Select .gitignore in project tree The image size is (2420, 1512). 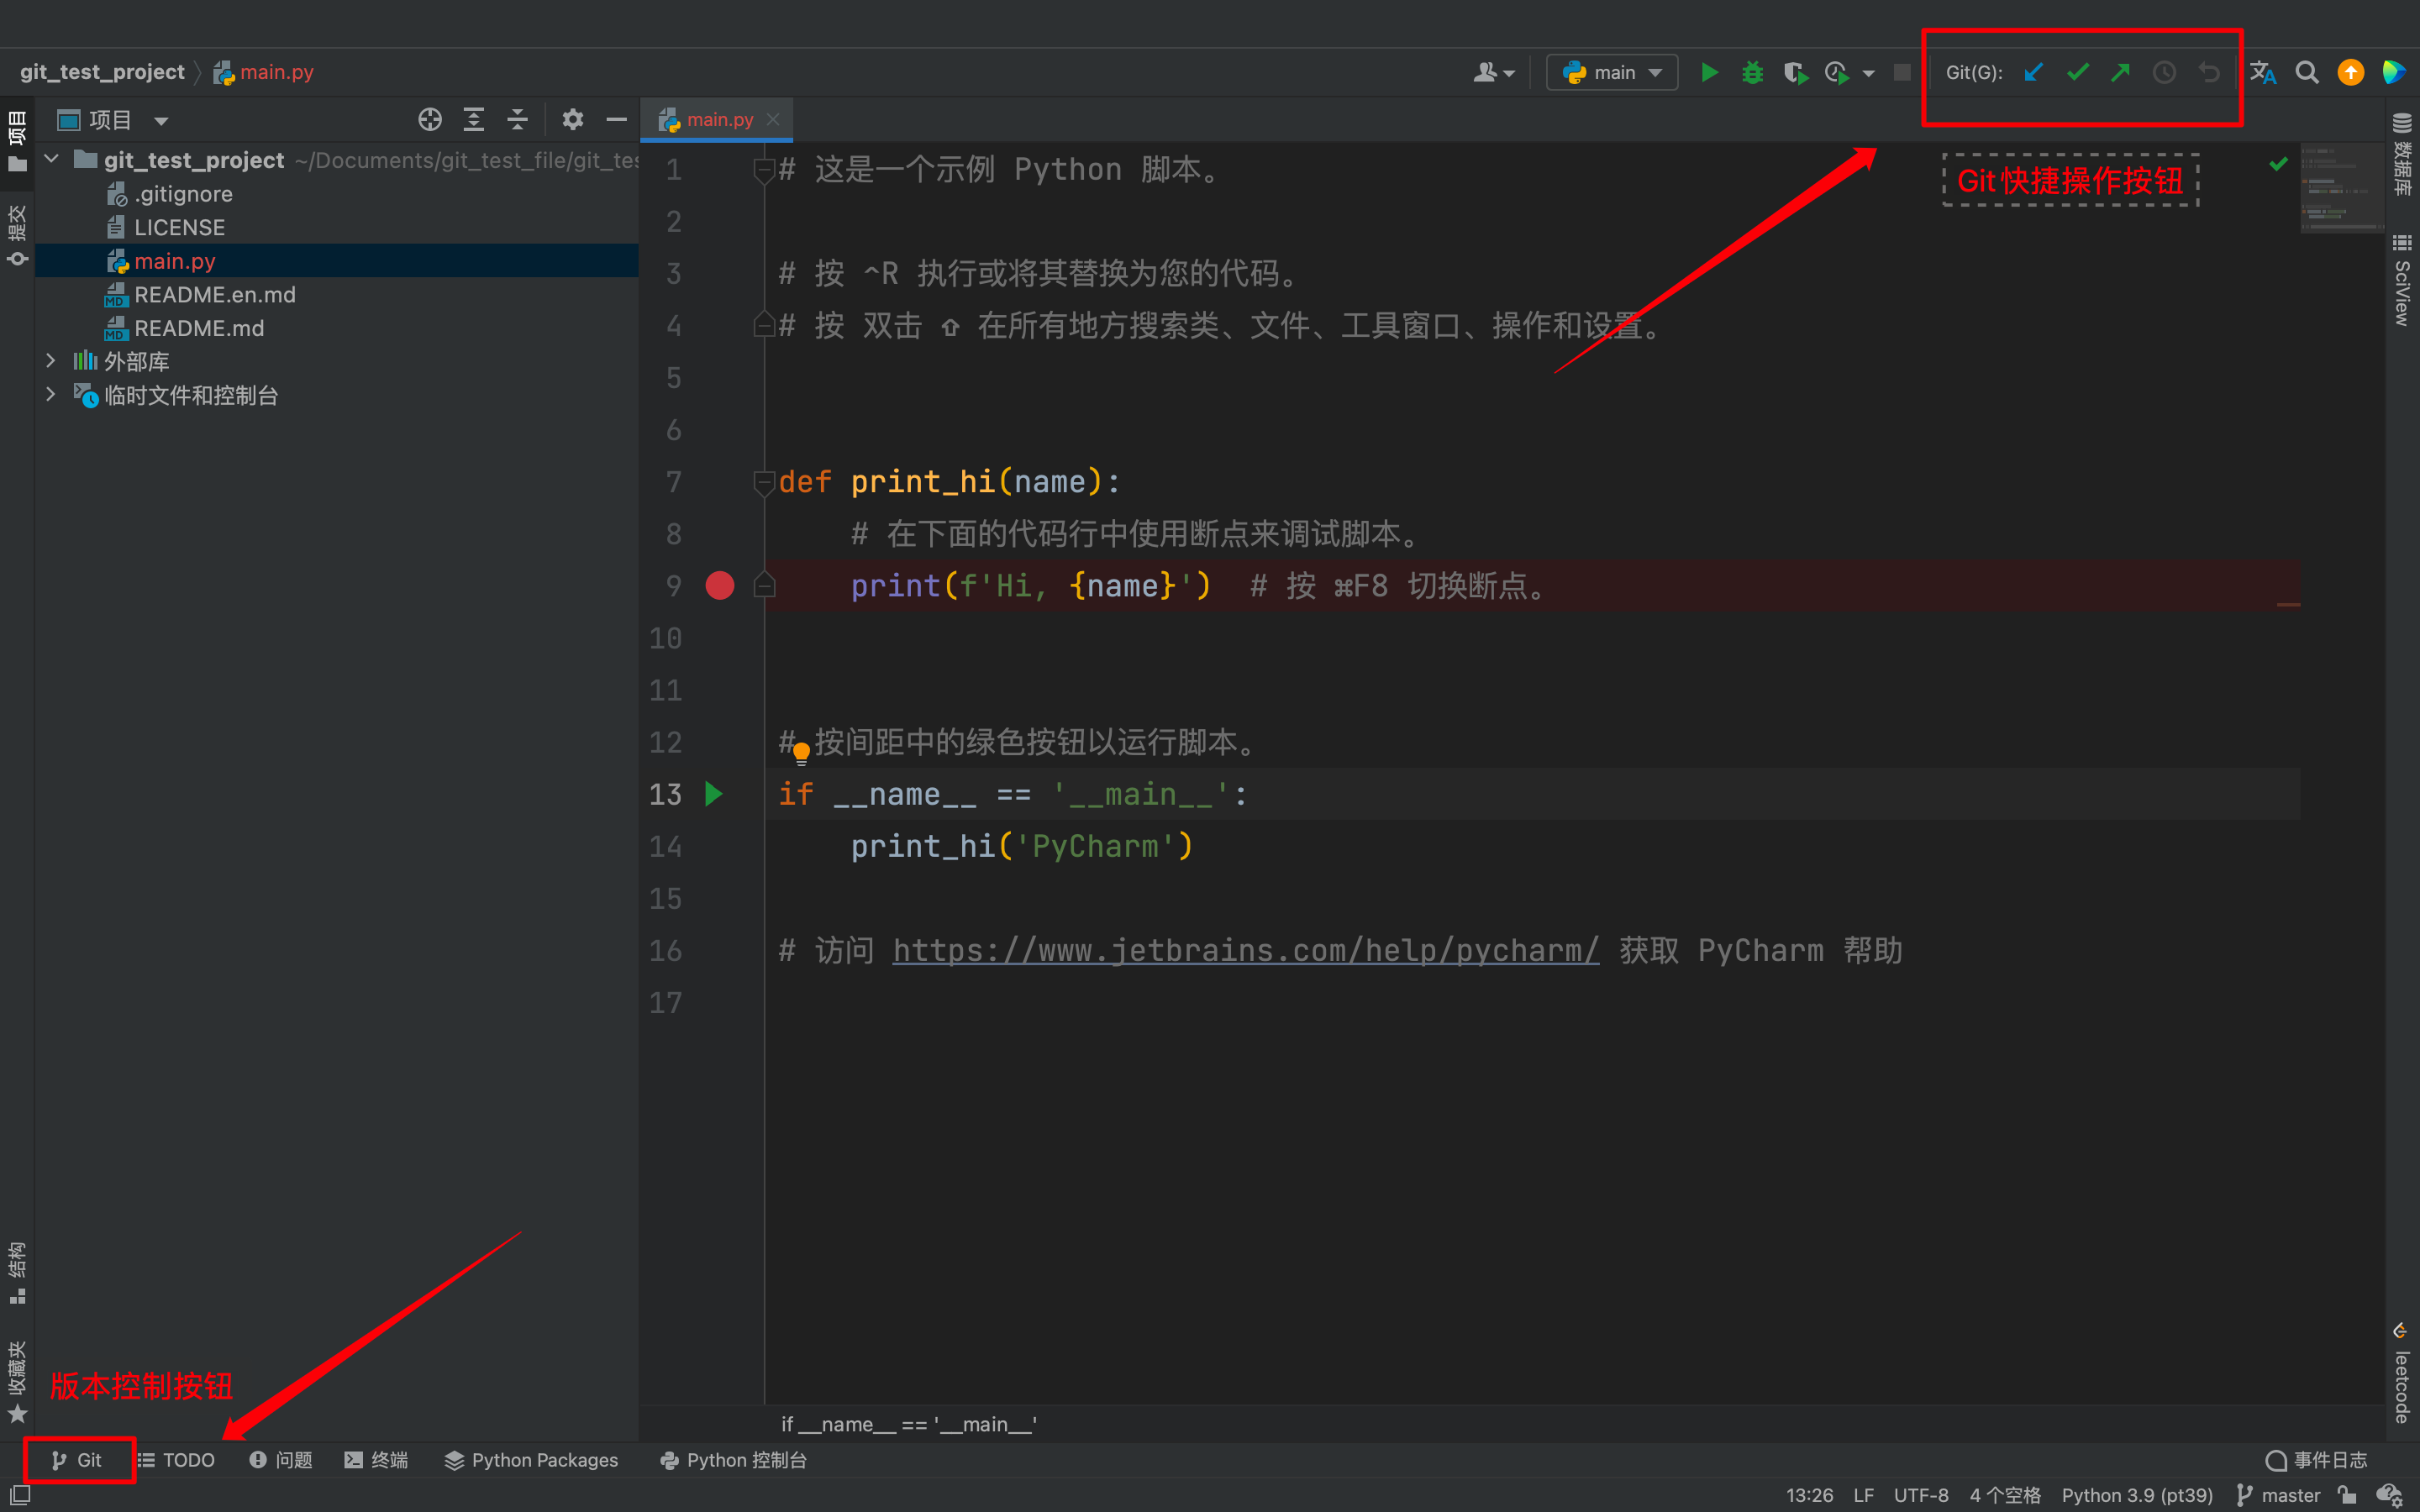point(183,194)
